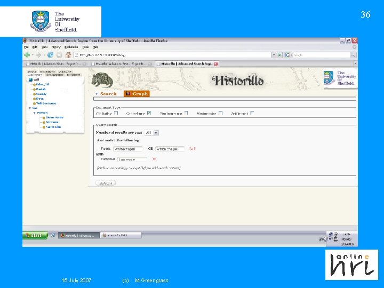This screenshot has width=384, height=288.
Task: Click the armadillo logo image
Action: [102, 80]
